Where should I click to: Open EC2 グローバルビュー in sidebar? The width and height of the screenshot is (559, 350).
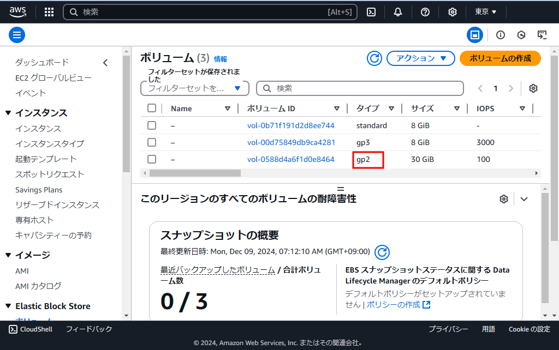pyautogui.click(x=53, y=77)
